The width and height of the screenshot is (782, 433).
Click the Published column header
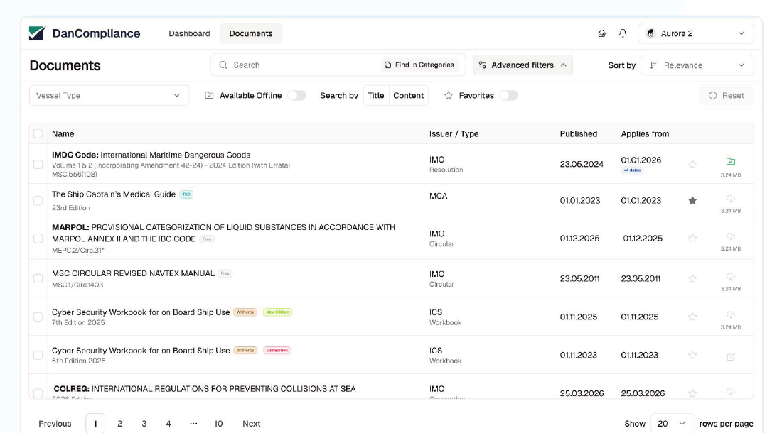click(579, 134)
